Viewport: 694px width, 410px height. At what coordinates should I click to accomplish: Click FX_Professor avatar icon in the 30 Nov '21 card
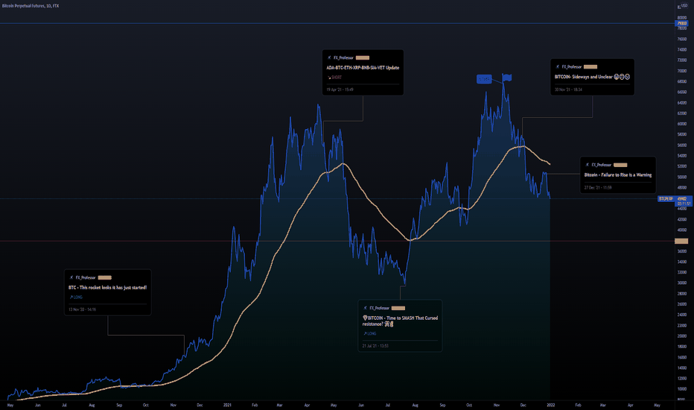click(x=558, y=67)
